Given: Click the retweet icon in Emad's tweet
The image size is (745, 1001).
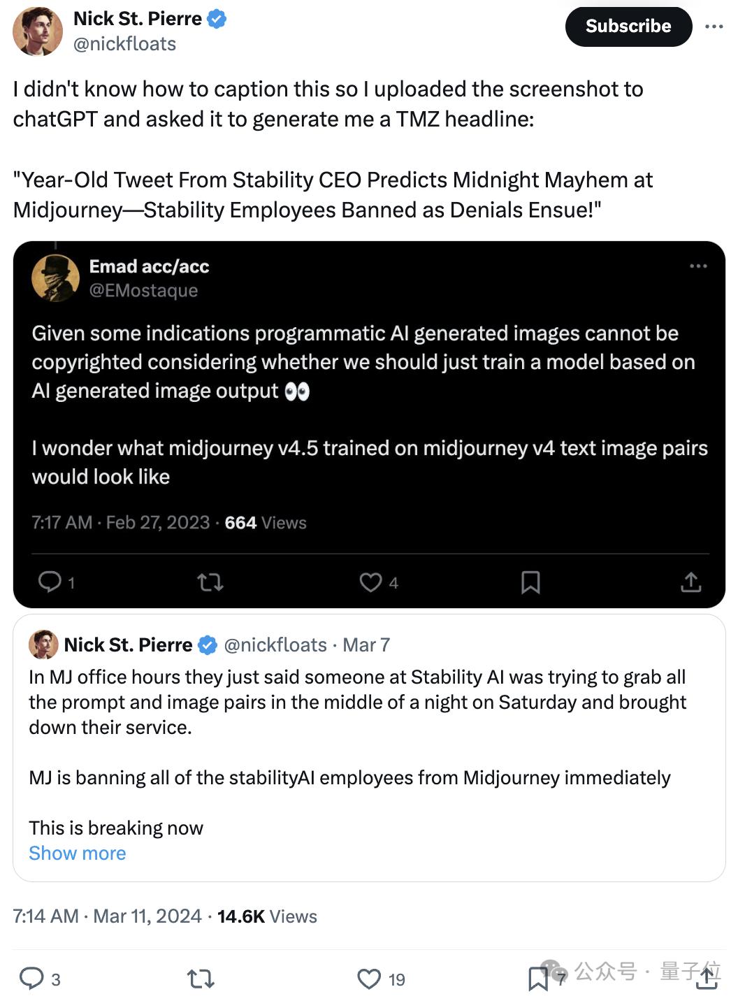Looking at the screenshot, I should point(210,582).
